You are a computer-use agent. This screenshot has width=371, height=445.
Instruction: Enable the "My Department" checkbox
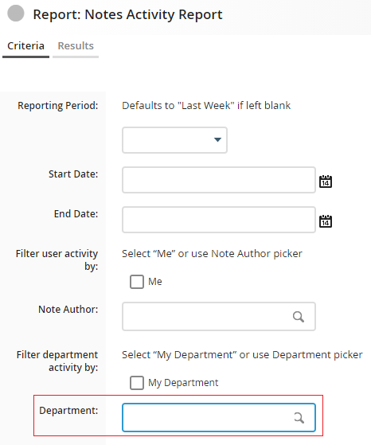click(x=137, y=383)
